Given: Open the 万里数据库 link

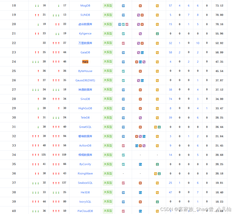Looking at the screenshot, I should (85, 43).
